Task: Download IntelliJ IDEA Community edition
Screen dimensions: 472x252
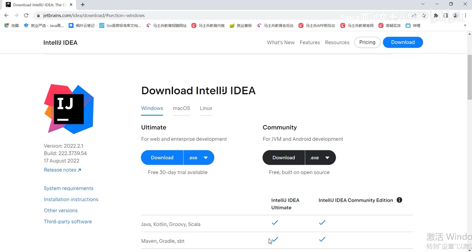Action: (x=284, y=158)
